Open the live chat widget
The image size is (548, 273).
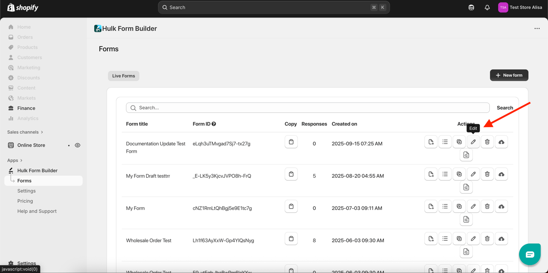pyautogui.click(x=530, y=254)
